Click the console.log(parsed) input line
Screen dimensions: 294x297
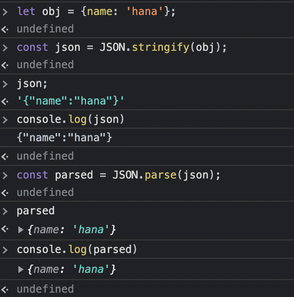point(77,249)
